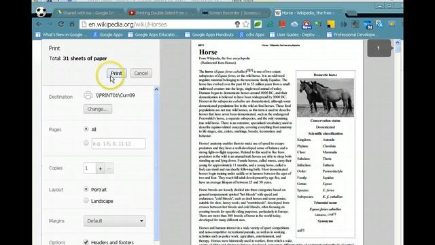Click the cloud extension icon
The width and height of the screenshot is (435, 245).
coord(294,24)
